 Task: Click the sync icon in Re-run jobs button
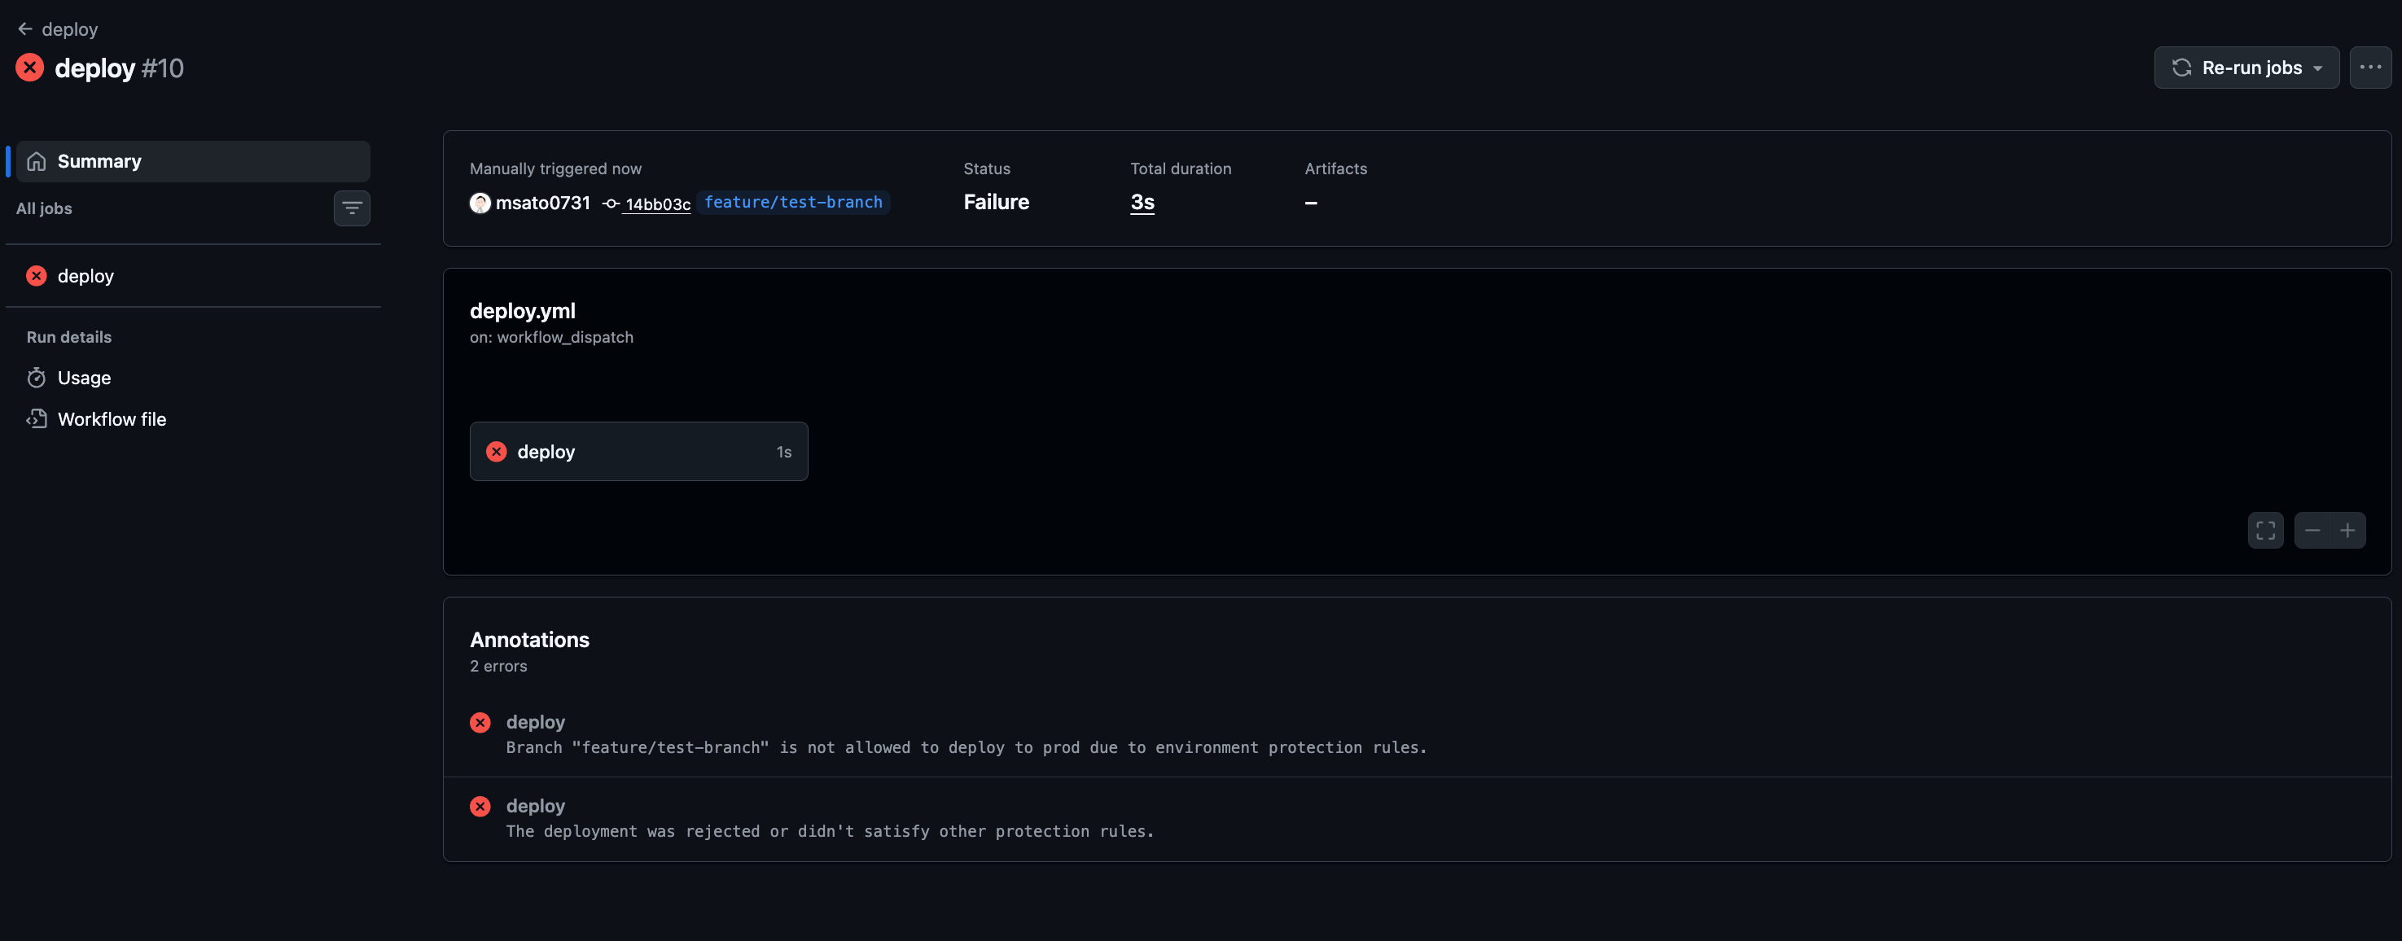click(x=2181, y=67)
